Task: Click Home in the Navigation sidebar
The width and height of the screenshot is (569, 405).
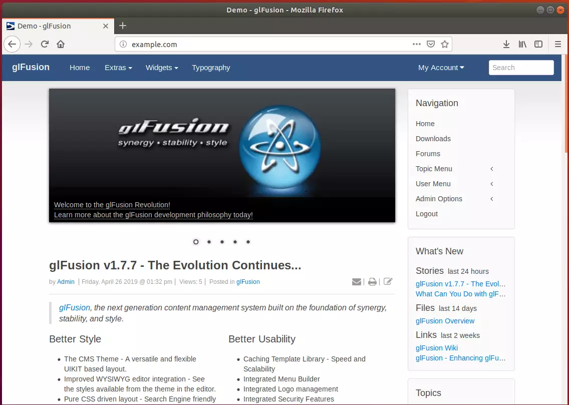Action: [425, 124]
